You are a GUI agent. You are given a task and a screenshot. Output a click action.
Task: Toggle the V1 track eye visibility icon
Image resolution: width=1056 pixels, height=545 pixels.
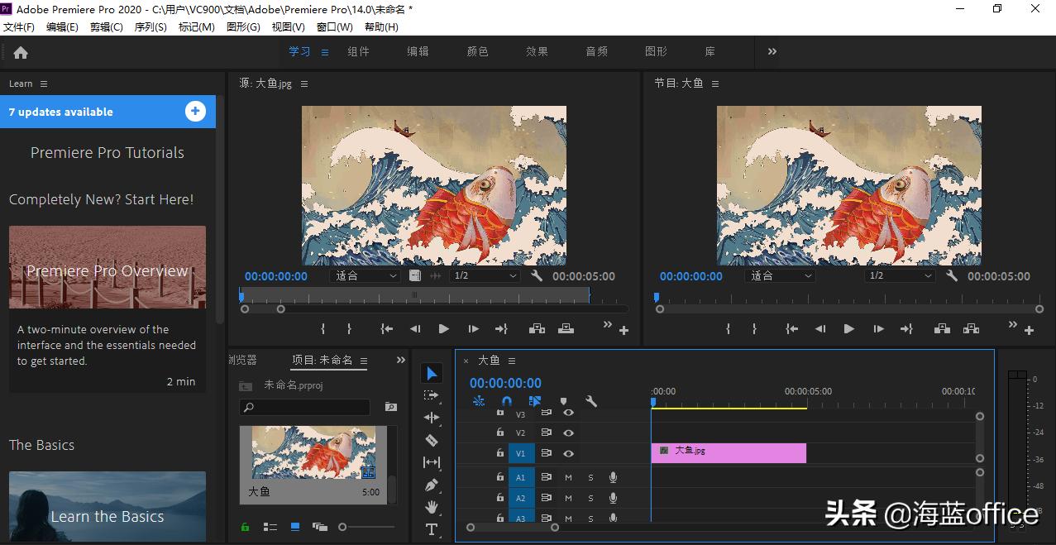pos(568,452)
